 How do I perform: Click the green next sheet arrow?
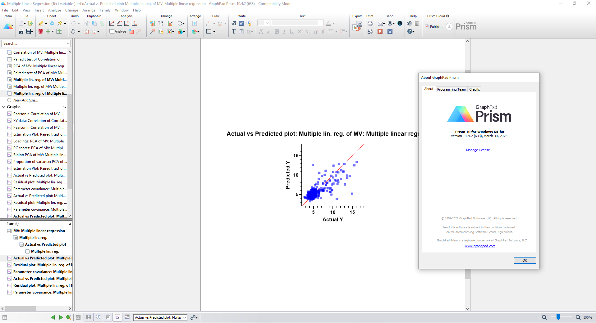pyautogui.click(x=61, y=317)
